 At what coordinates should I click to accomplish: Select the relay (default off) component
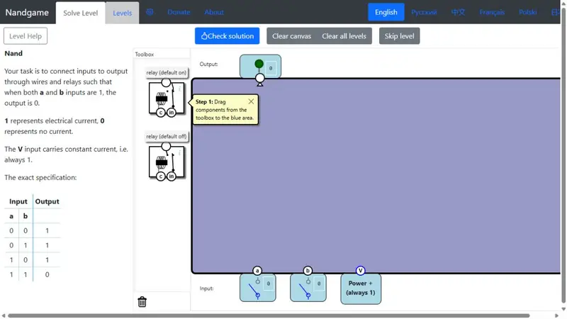coord(167,162)
